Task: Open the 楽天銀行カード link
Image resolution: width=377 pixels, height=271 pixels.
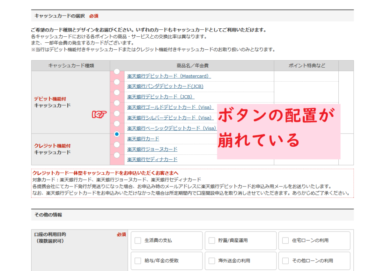Action: click(x=143, y=139)
